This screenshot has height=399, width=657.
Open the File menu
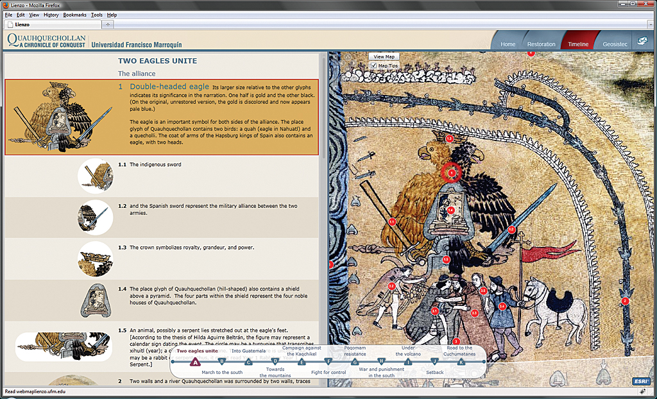tap(8, 15)
